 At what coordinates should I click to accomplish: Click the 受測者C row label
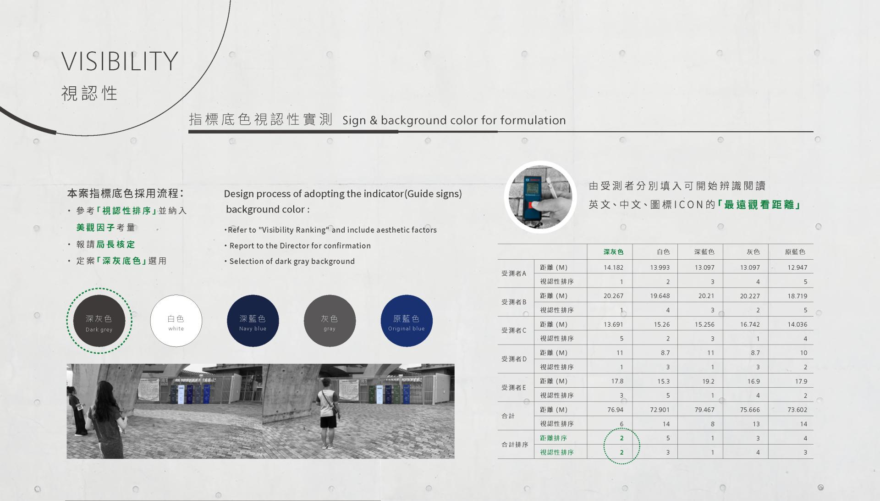[514, 330]
